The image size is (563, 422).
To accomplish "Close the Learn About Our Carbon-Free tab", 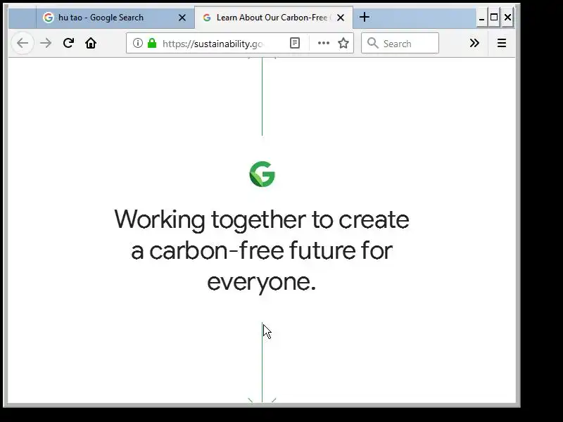I will [341, 18].
